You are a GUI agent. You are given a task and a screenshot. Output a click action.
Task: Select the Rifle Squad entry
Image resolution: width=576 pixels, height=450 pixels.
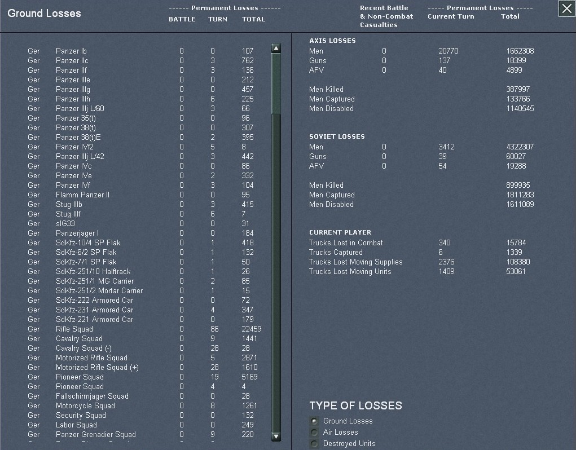coord(74,329)
